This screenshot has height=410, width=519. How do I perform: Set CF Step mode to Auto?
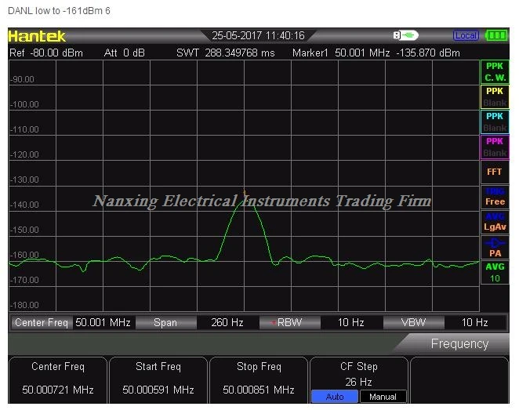pyautogui.click(x=334, y=397)
